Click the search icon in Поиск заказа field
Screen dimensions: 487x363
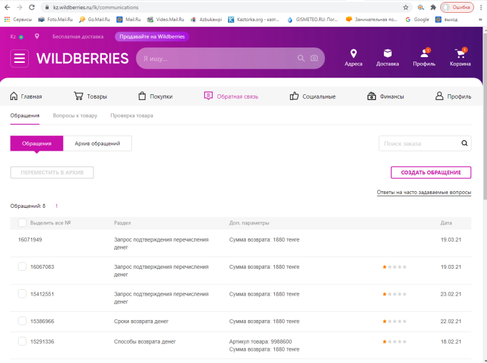(465, 143)
